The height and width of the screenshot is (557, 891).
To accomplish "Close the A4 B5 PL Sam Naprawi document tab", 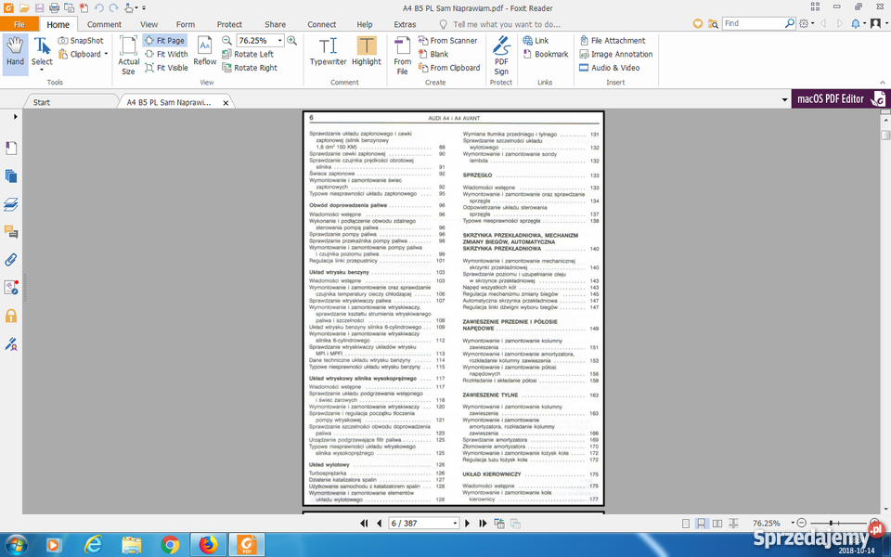I will (x=226, y=103).
